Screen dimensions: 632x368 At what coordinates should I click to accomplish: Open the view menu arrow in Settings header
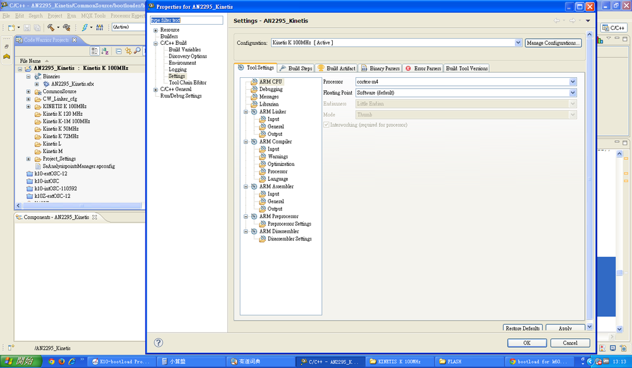point(588,21)
